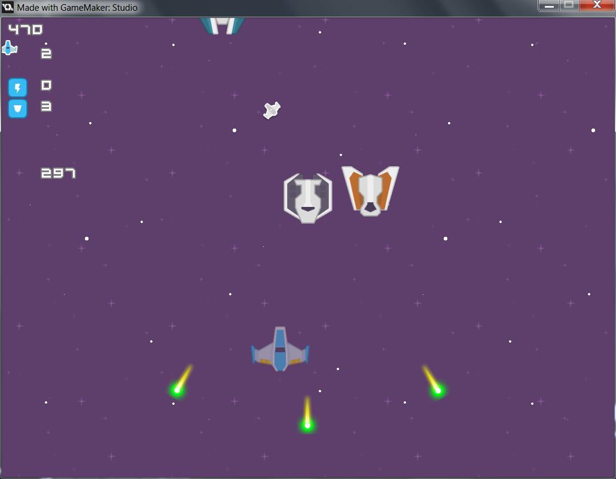
Task: Click the center green laser bolt
Action: (x=307, y=425)
